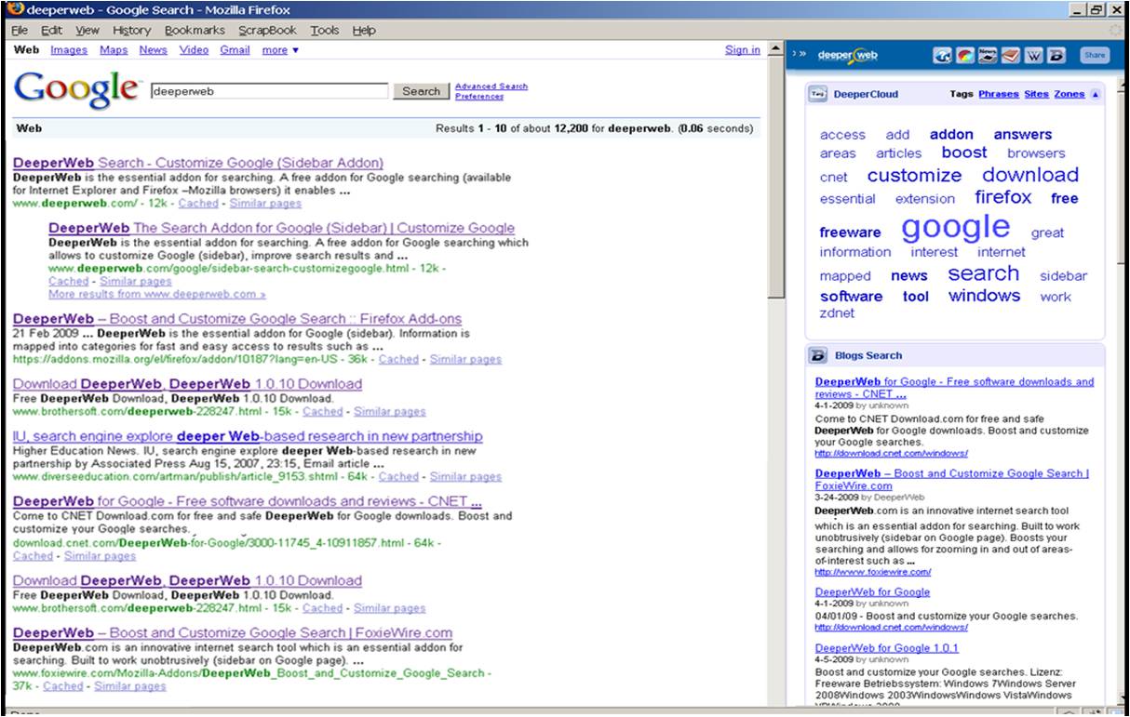Click the 'sidebar' tag in cloud

point(1063,276)
